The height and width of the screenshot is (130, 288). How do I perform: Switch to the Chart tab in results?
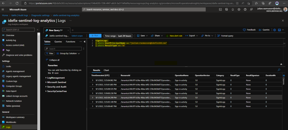(x=106, y=70)
